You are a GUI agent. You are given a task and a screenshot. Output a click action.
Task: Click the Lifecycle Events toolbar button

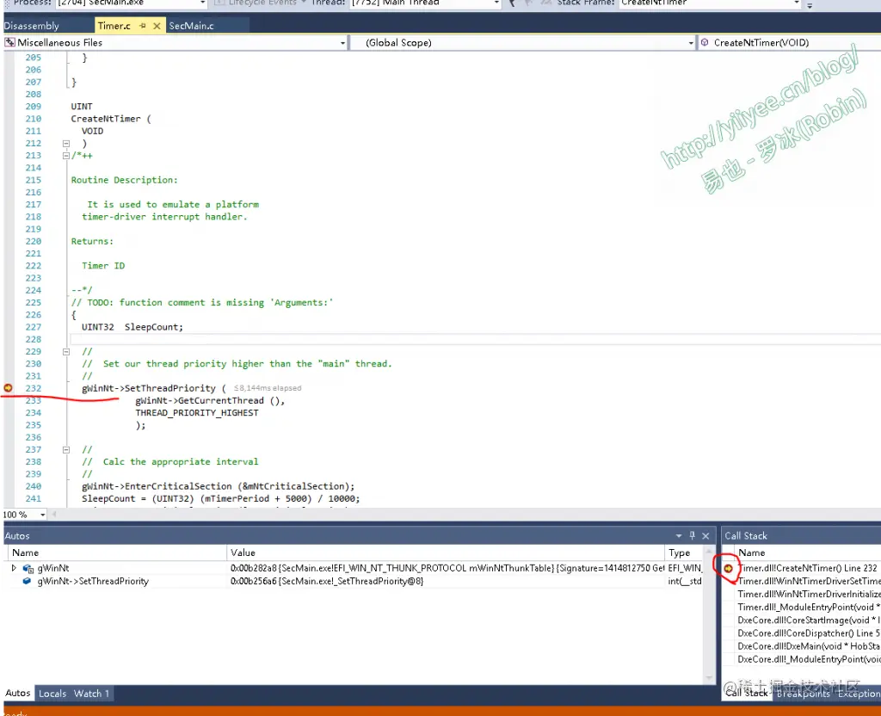[x=260, y=3]
